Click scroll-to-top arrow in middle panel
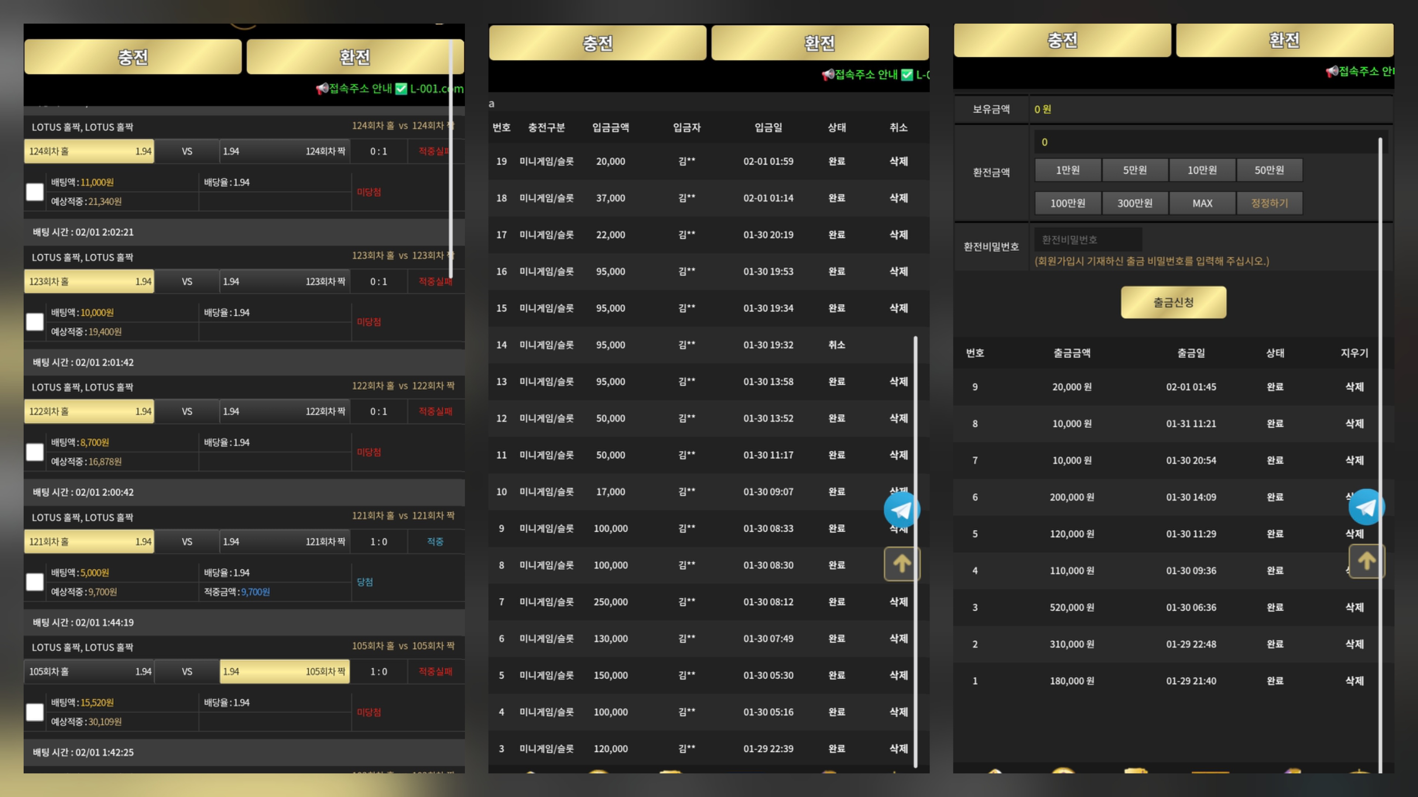 (902, 564)
